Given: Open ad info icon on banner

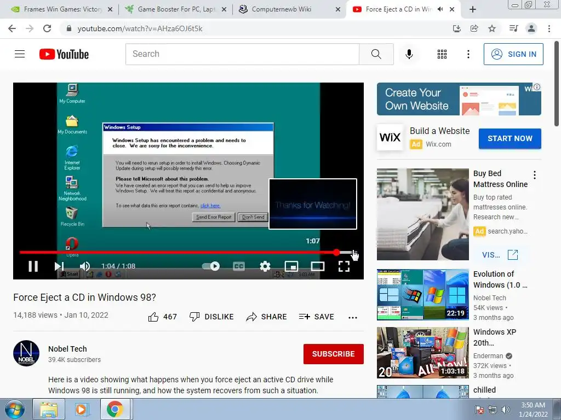Looking at the screenshot, I should point(537,87).
